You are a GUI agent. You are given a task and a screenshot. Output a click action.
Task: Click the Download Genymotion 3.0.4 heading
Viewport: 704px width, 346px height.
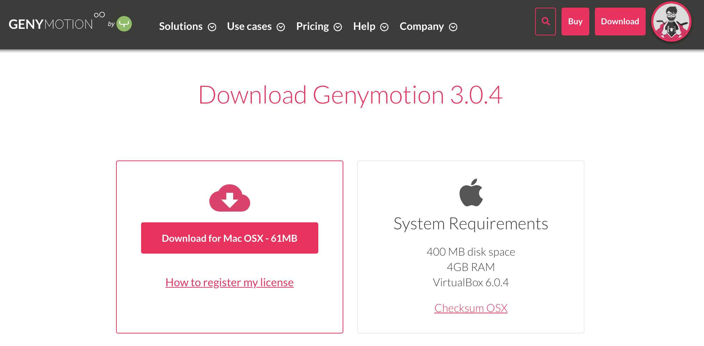[350, 95]
